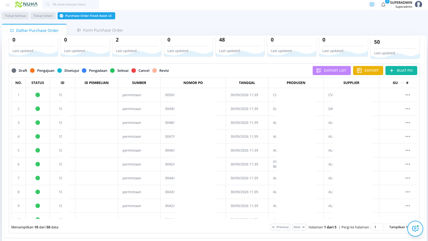This screenshot has height=241, width=428.
Task: Go to Next page
Action: tap(299, 227)
